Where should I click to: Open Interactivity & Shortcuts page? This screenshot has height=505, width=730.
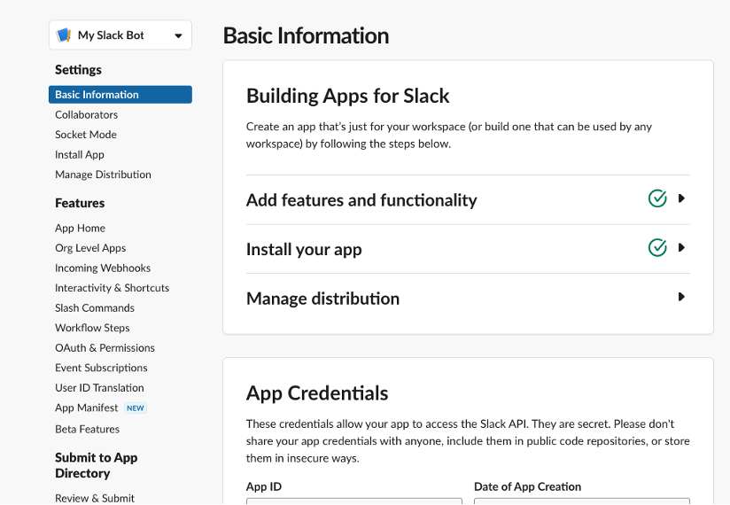tap(112, 288)
